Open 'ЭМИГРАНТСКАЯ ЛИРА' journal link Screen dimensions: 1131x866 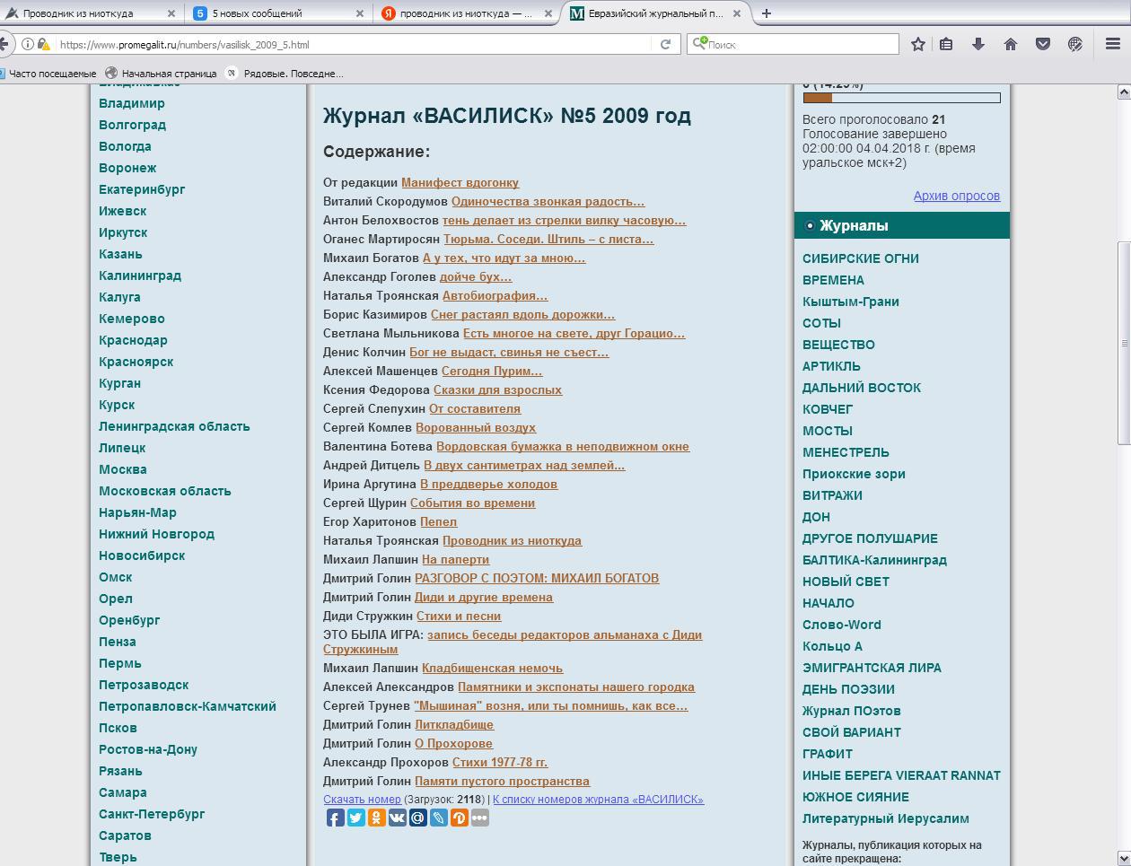coord(872,668)
